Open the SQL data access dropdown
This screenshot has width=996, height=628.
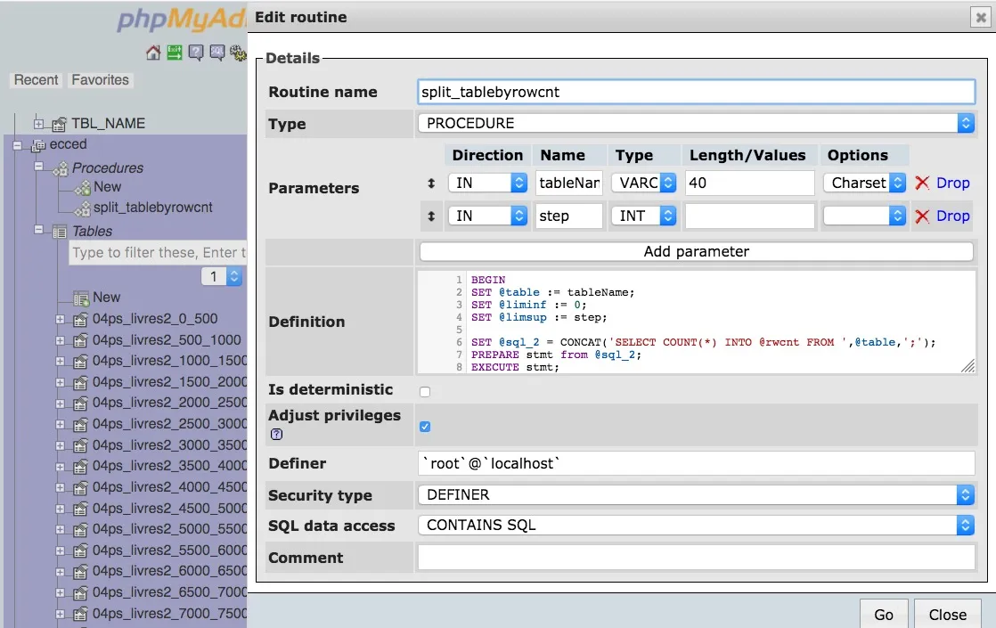click(x=695, y=526)
